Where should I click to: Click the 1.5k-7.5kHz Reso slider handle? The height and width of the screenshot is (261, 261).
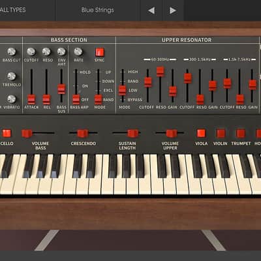pyautogui.click(x=240, y=99)
